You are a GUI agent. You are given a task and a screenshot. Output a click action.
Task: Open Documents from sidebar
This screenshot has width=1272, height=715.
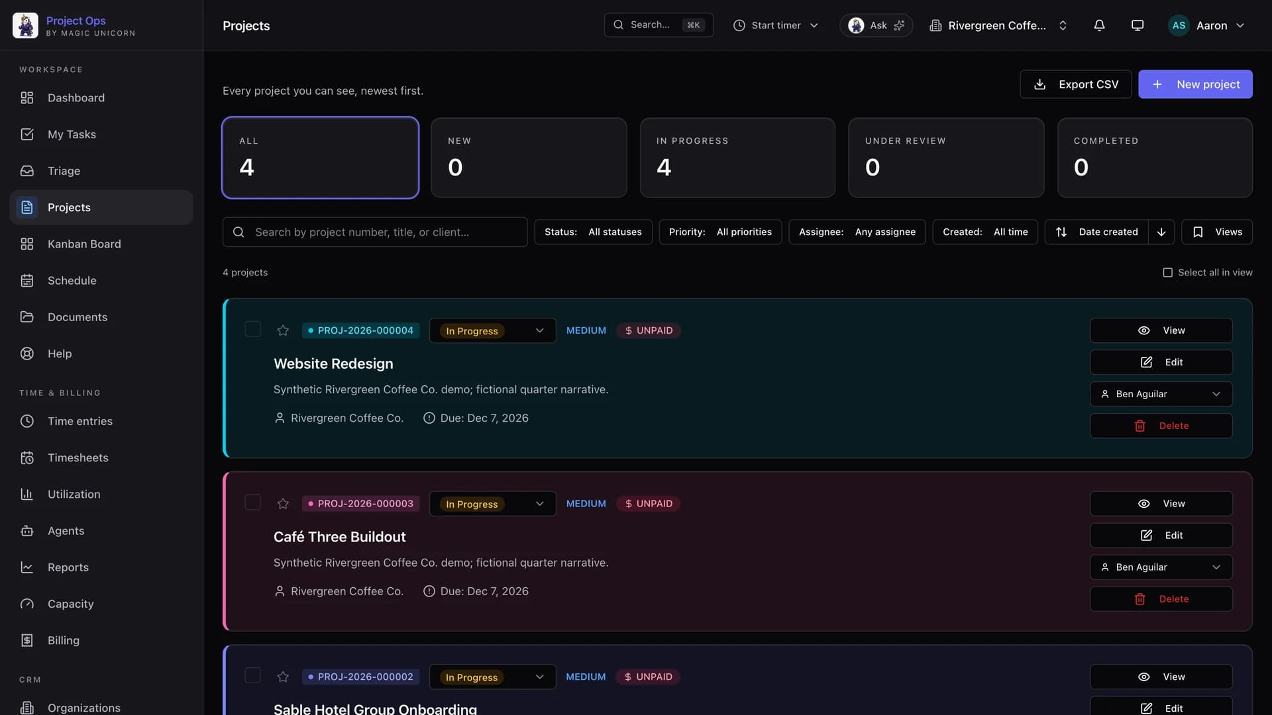point(101,317)
